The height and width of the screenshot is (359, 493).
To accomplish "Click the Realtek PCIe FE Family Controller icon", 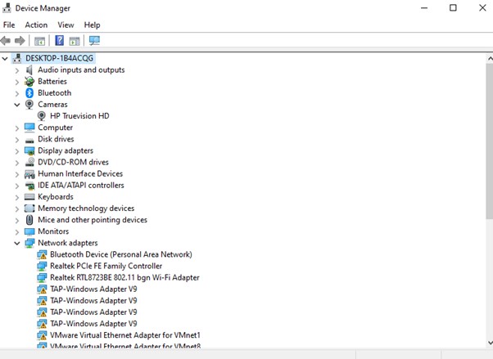I will [x=42, y=266].
